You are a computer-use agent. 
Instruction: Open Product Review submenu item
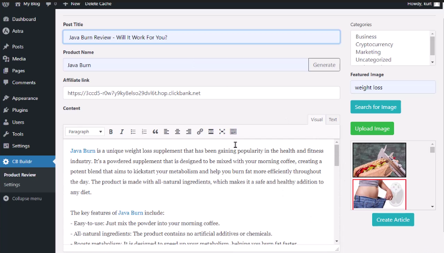pos(20,175)
